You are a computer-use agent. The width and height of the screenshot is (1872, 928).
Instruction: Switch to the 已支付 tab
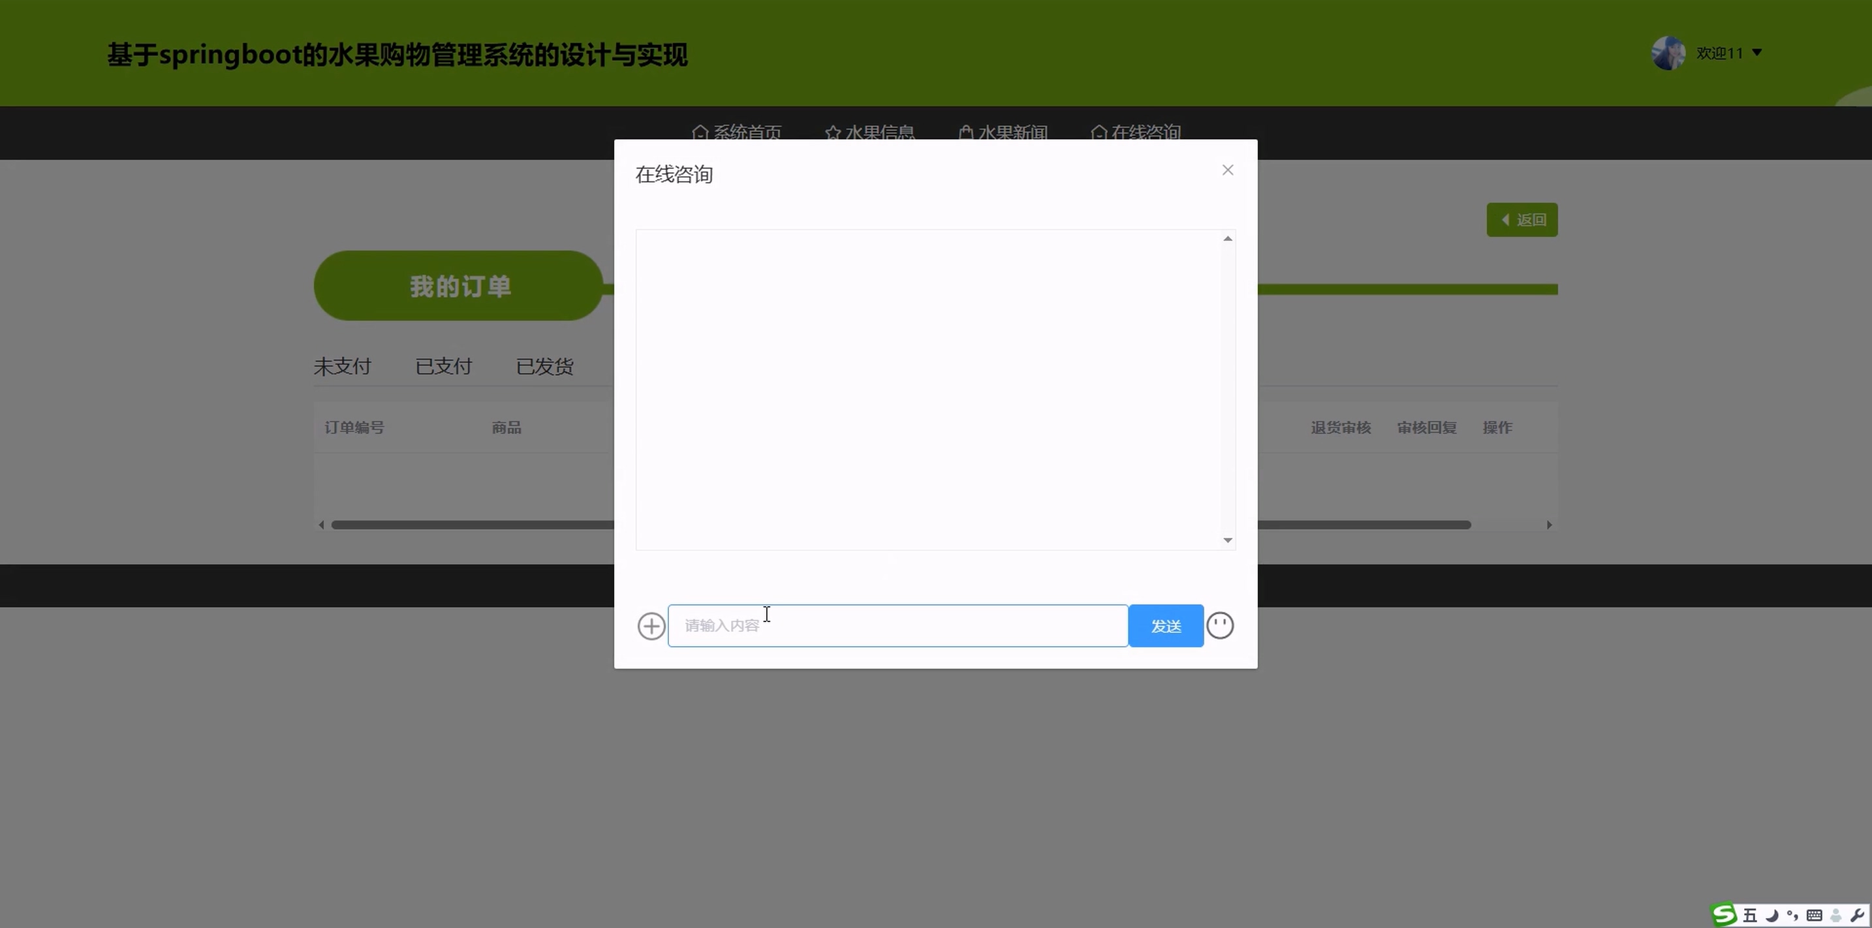tap(443, 366)
